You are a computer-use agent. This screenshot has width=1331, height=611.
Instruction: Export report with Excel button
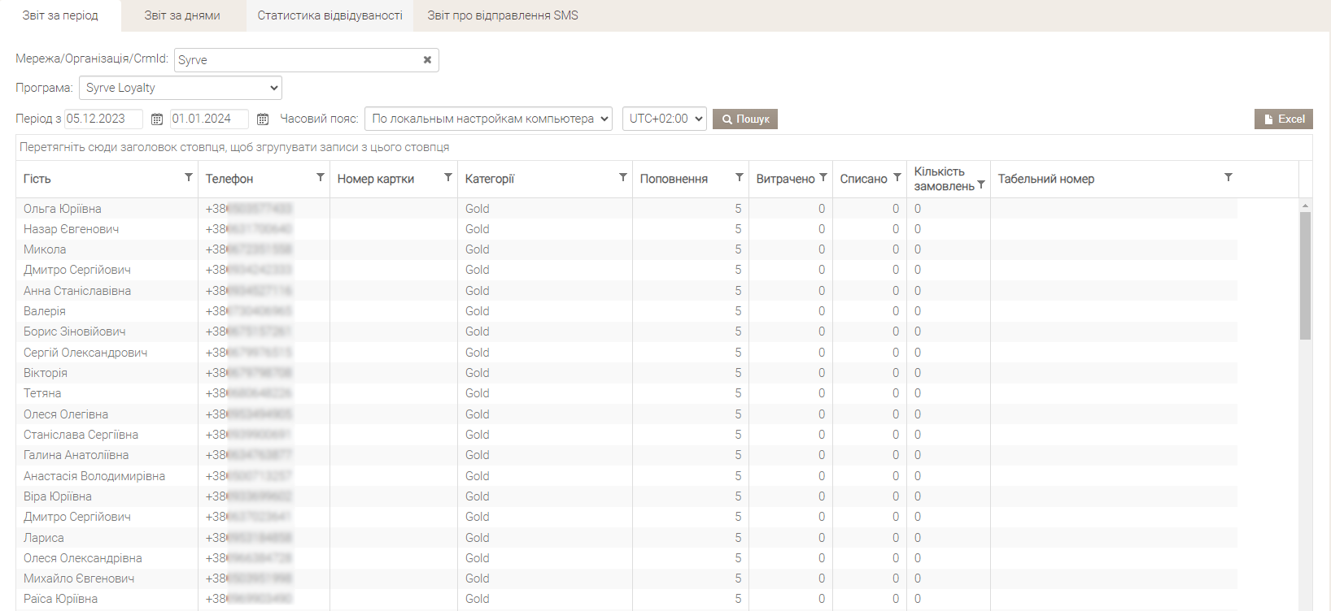(x=1284, y=119)
